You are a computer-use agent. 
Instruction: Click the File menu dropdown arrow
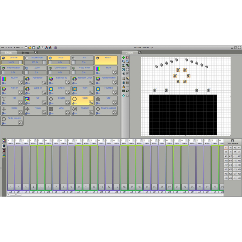click(x=6, y=47)
